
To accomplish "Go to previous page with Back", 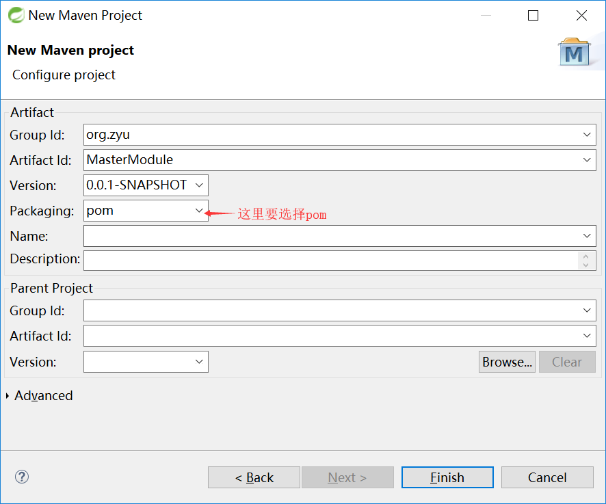I will coord(254,477).
